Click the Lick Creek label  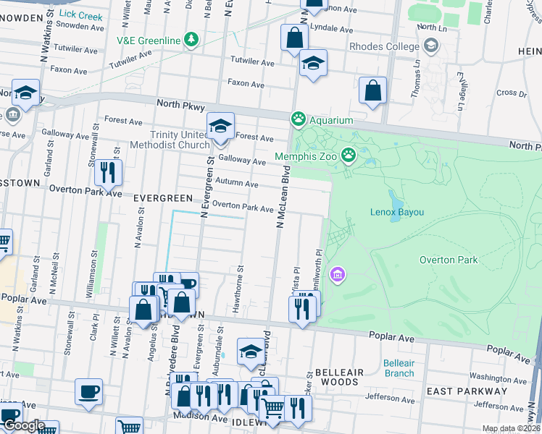80,15
